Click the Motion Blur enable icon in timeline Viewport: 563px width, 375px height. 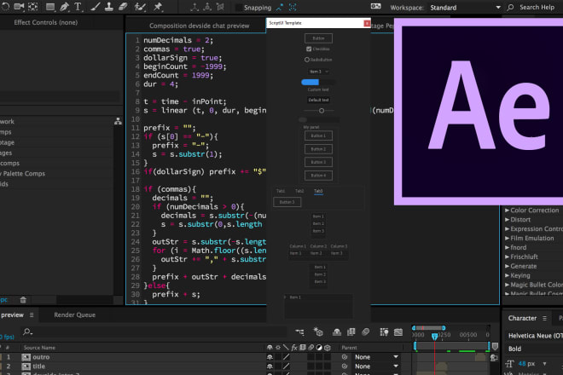click(365, 332)
